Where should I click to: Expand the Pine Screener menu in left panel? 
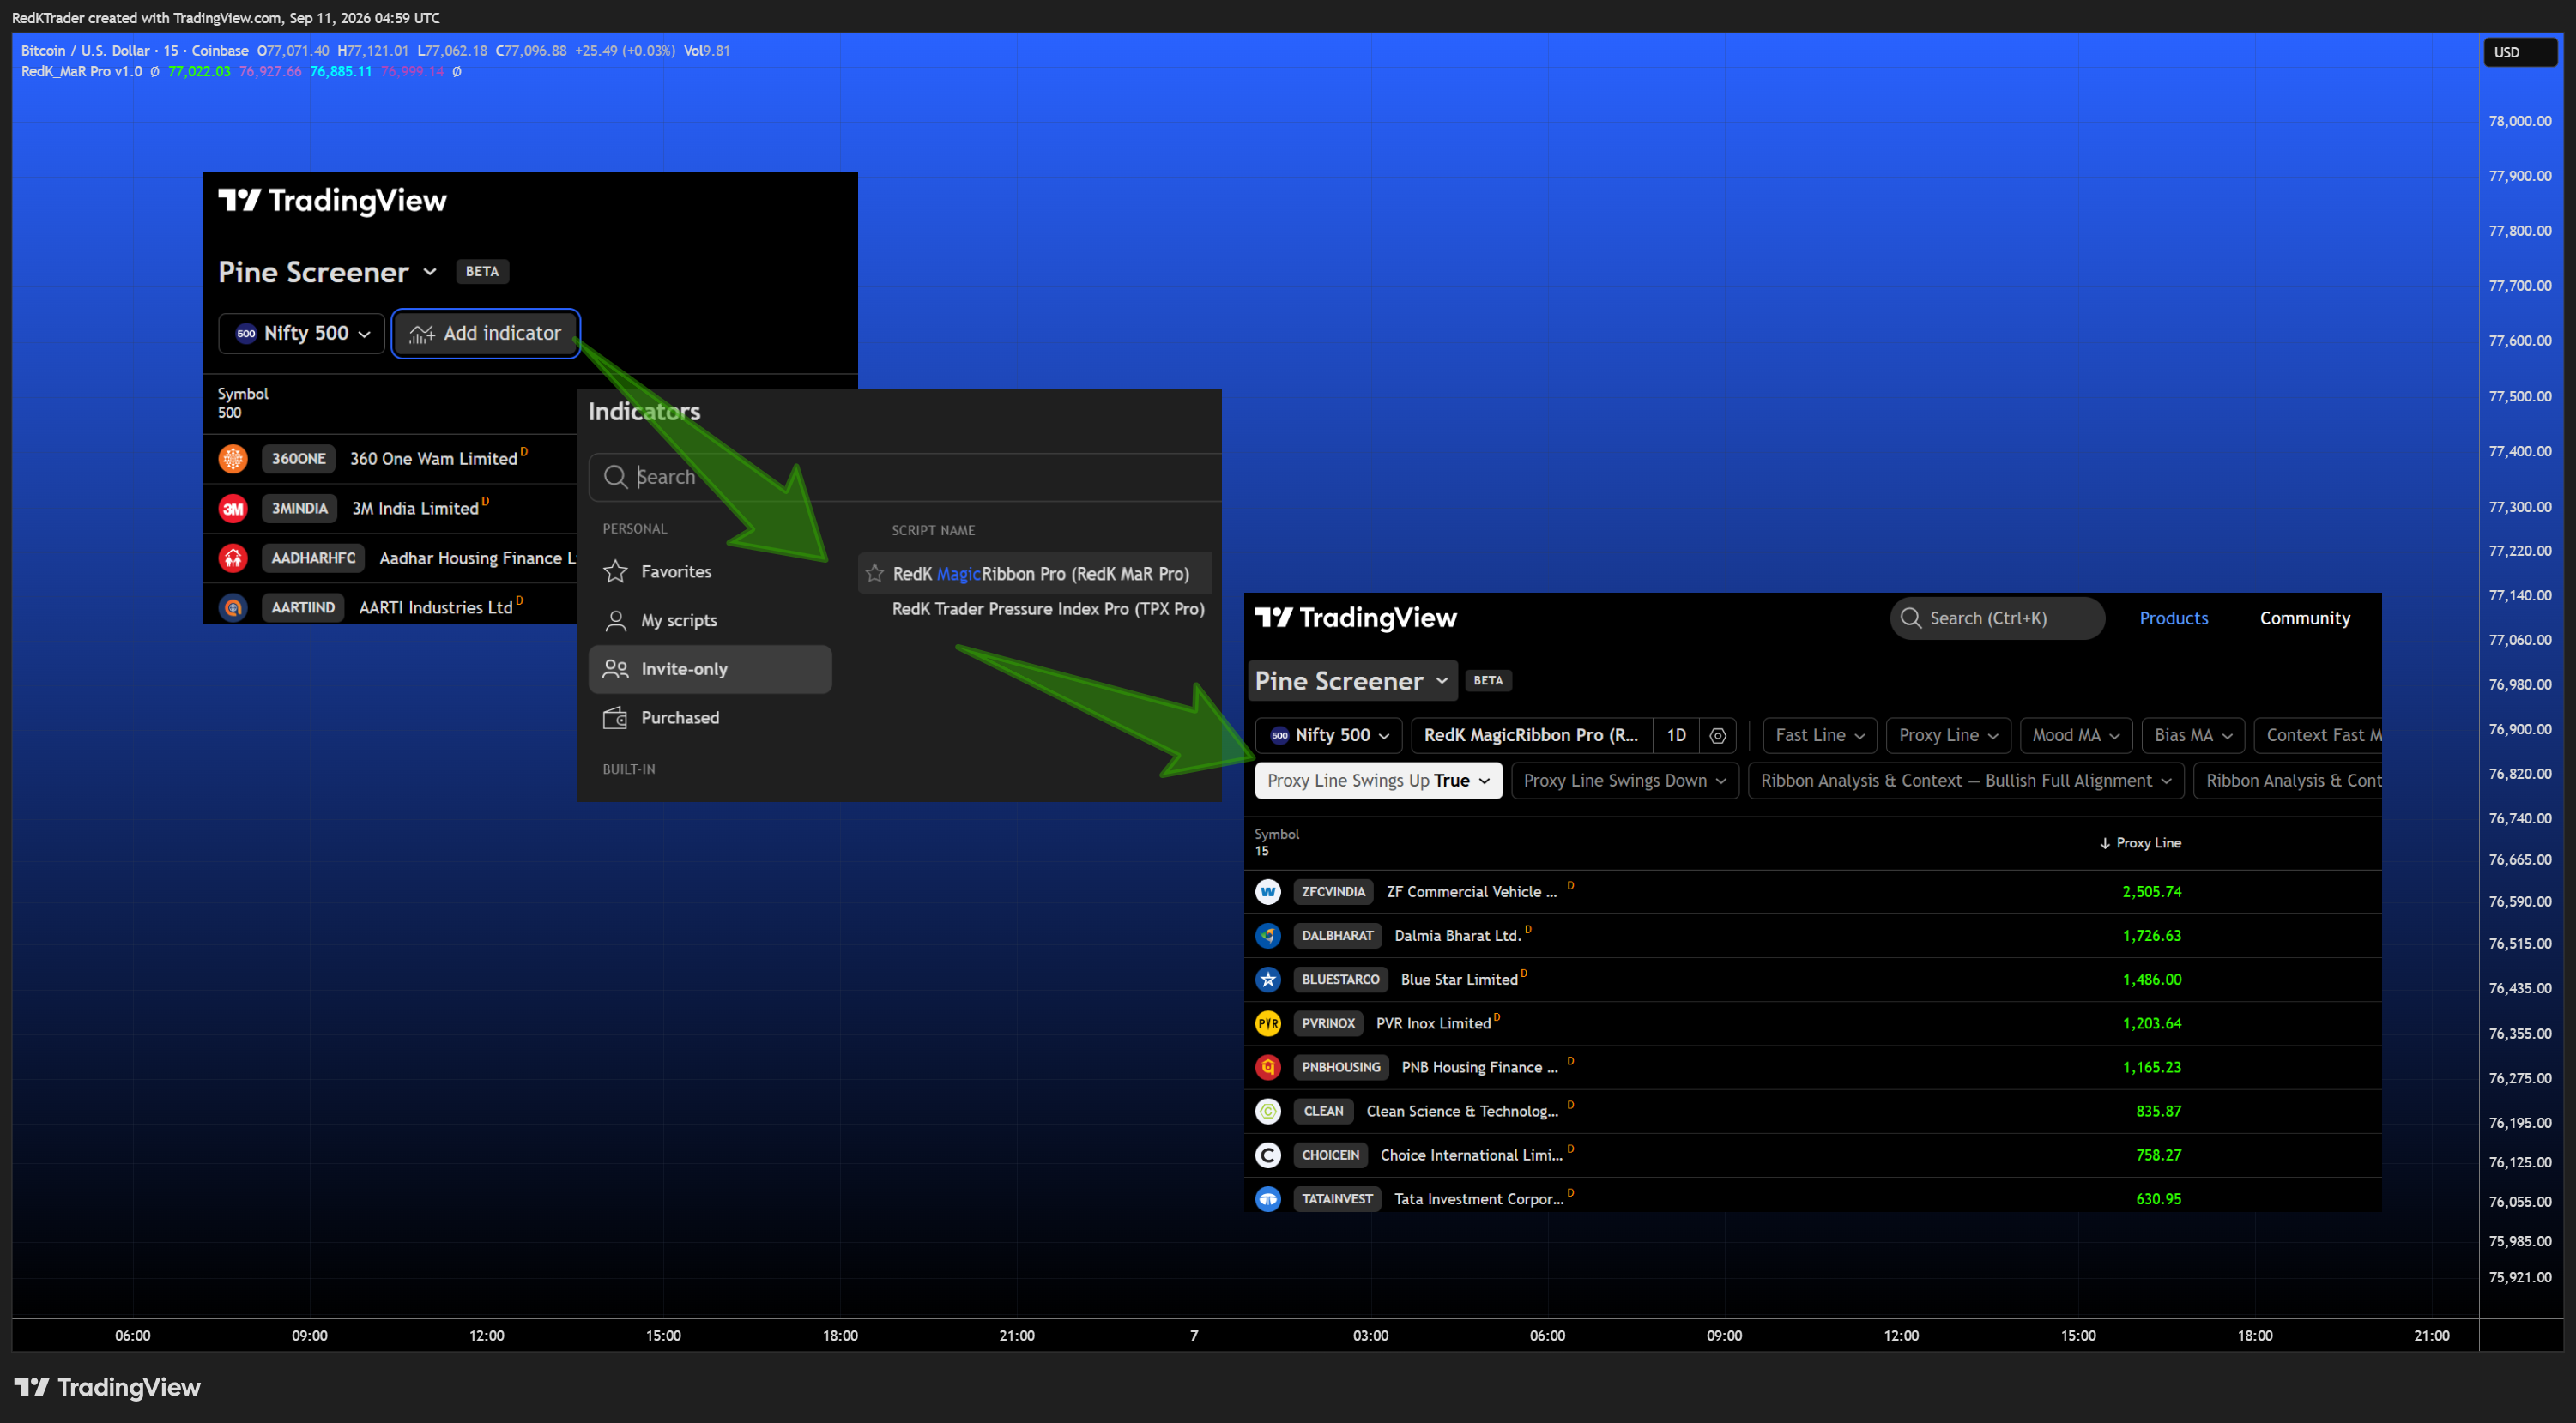(328, 272)
